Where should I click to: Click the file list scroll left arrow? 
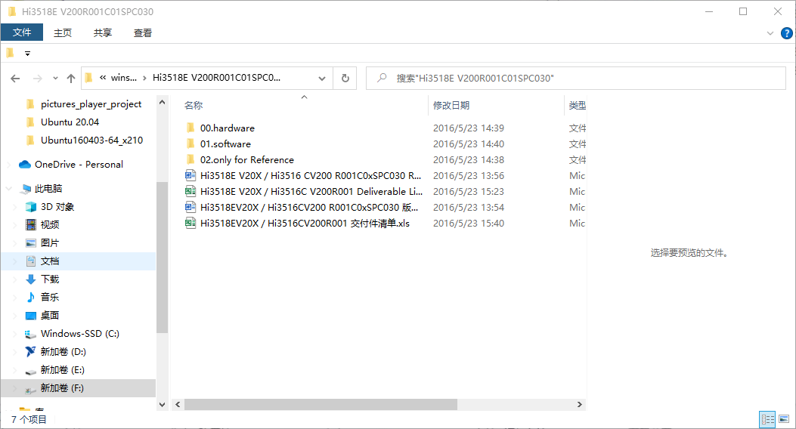(178, 404)
